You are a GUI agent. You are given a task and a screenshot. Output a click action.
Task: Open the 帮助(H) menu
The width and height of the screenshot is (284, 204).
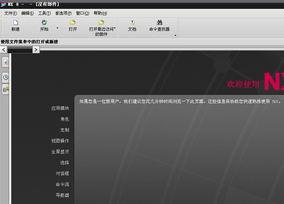[x=100, y=13]
